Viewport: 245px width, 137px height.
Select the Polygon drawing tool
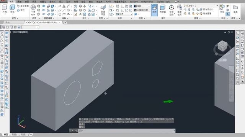[60, 14]
